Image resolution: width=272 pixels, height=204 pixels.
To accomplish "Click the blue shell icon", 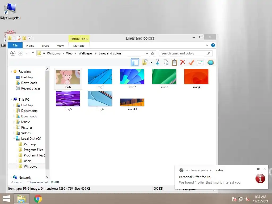I will coord(210,62).
